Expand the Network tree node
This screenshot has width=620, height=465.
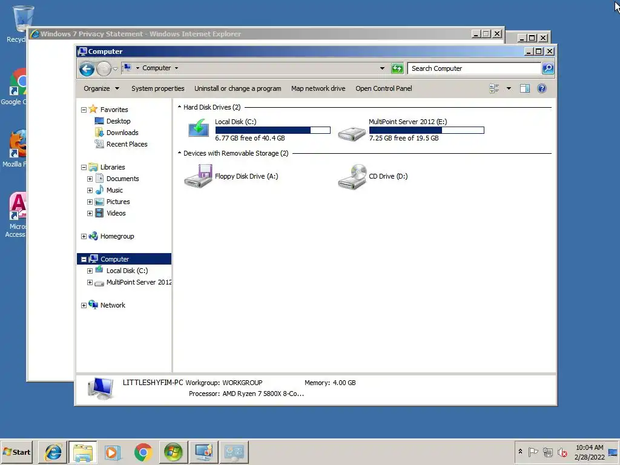pos(84,306)
